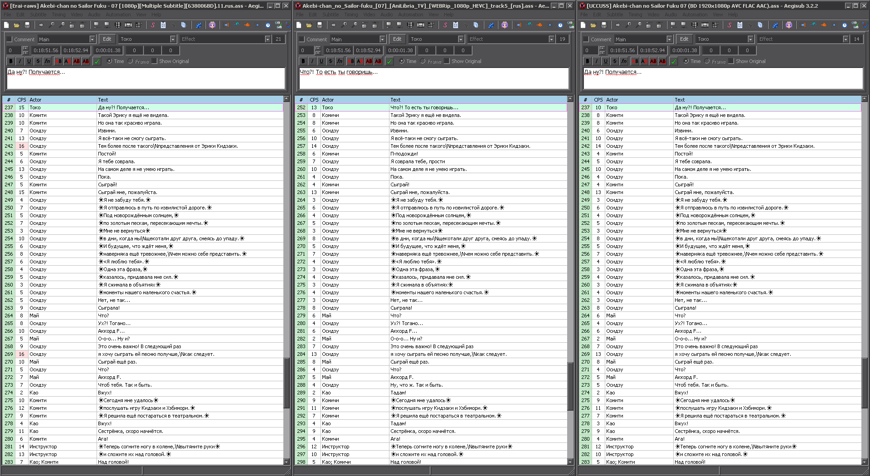Expand Effect dropdown in AniLibria window
The width and height of the screenshot is (870, 476).
pyautogui.click(x=551, y=39)
